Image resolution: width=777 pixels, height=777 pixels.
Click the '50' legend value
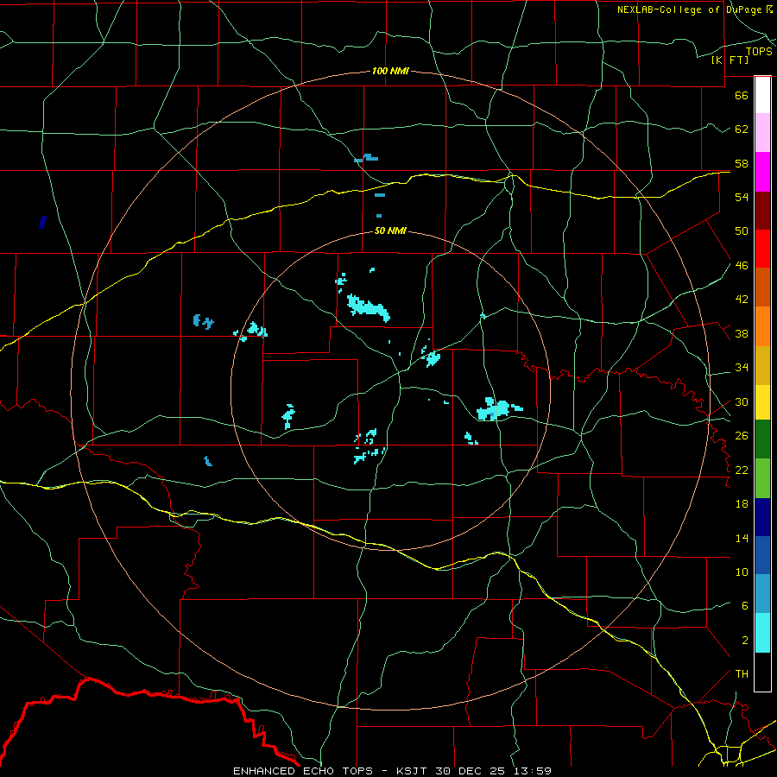pyautogui.click(x=742, y=231)
